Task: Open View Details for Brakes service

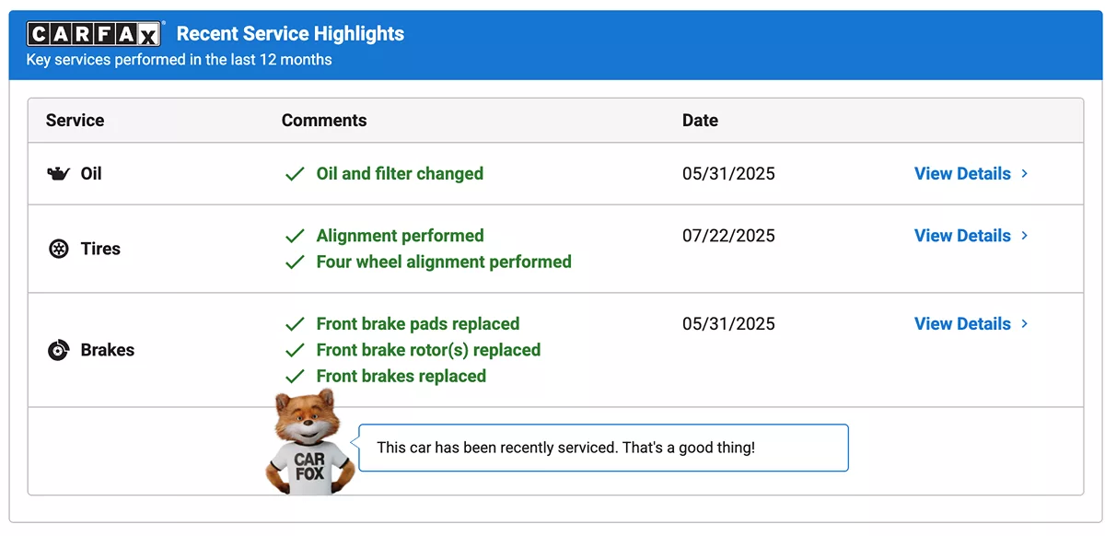Action: click(962, 324)
